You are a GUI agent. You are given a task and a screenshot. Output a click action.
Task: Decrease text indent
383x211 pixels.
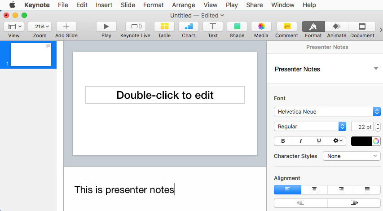tap(300, 203)
